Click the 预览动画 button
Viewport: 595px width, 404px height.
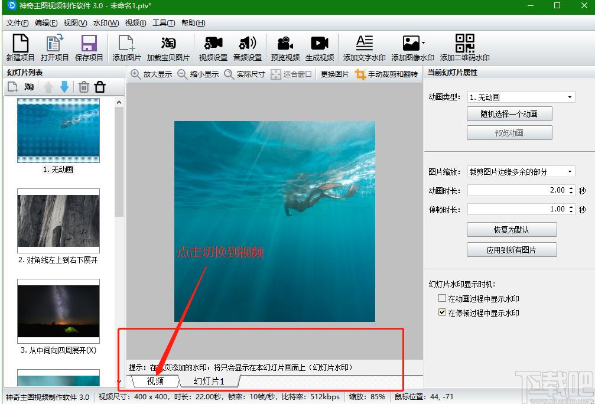pos(509,133)
